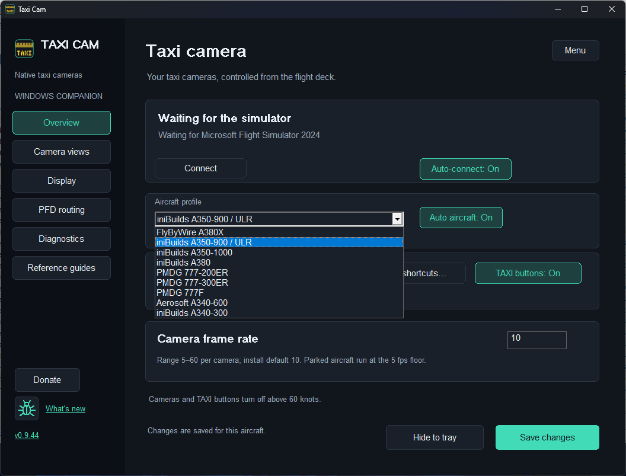Collapse the Aircraft profile dropdown arrow
This screenshot has width=626, height=476.
(x=397, y=219)
